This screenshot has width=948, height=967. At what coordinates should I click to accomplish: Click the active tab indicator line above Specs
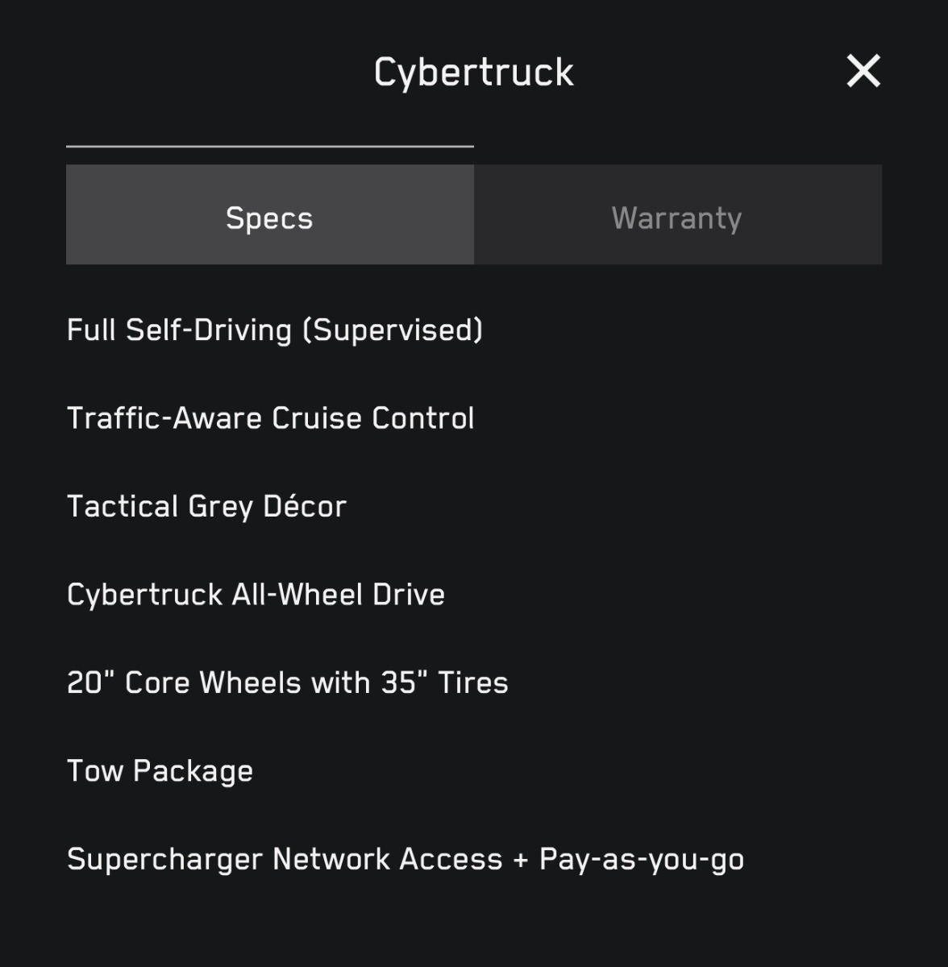269,147
